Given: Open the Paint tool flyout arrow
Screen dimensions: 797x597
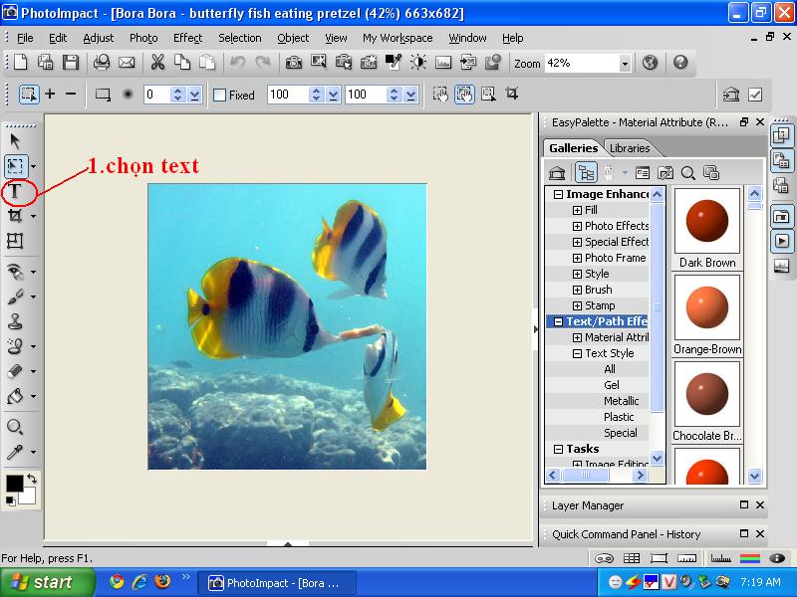Looking at the screenshot, I should (x=33, y=297).
